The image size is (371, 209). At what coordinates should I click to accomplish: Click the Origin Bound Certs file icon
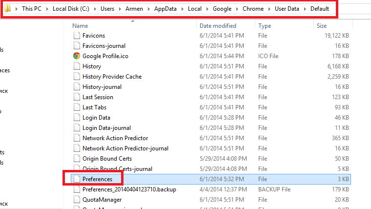77,159
